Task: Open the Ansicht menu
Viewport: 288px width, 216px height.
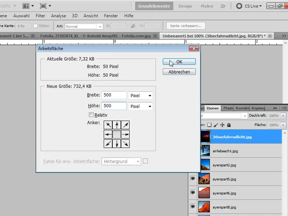Action: tap(91, 16)
